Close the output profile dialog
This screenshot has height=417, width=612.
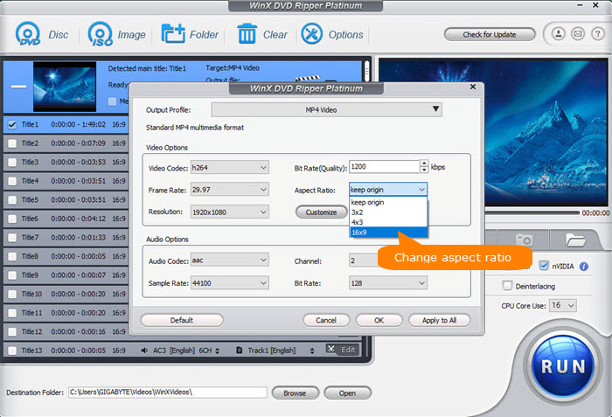point(473,87)
